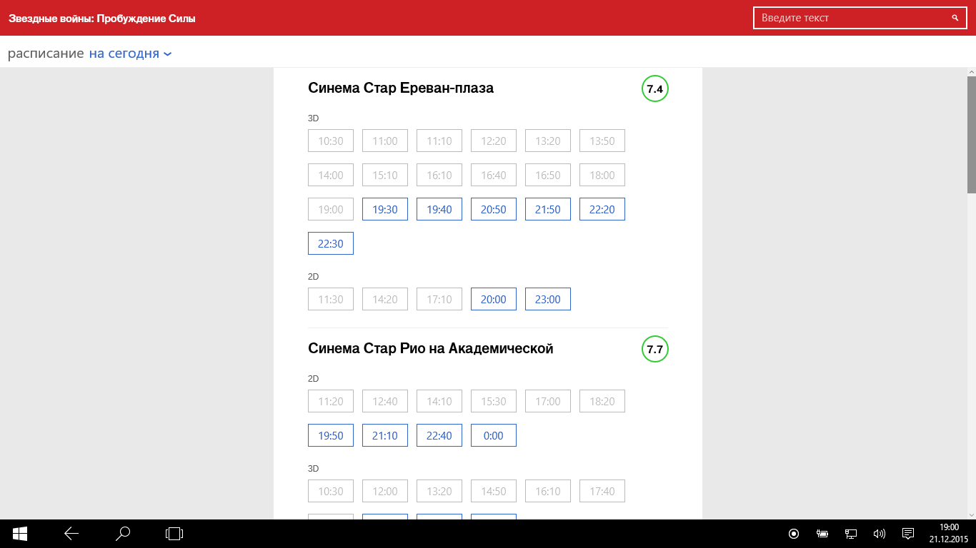The image size is (976, 548).
Task: Click the past 19:00 showtime box
Action: coord(331,209)
